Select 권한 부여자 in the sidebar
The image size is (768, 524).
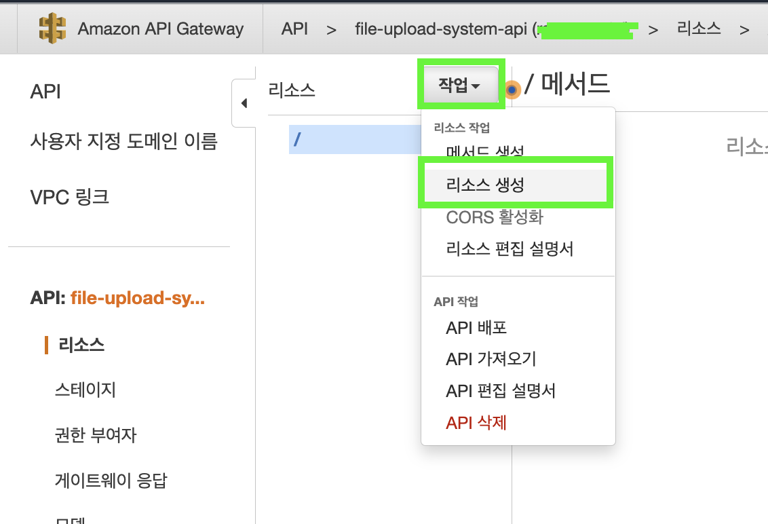[96, 435]
